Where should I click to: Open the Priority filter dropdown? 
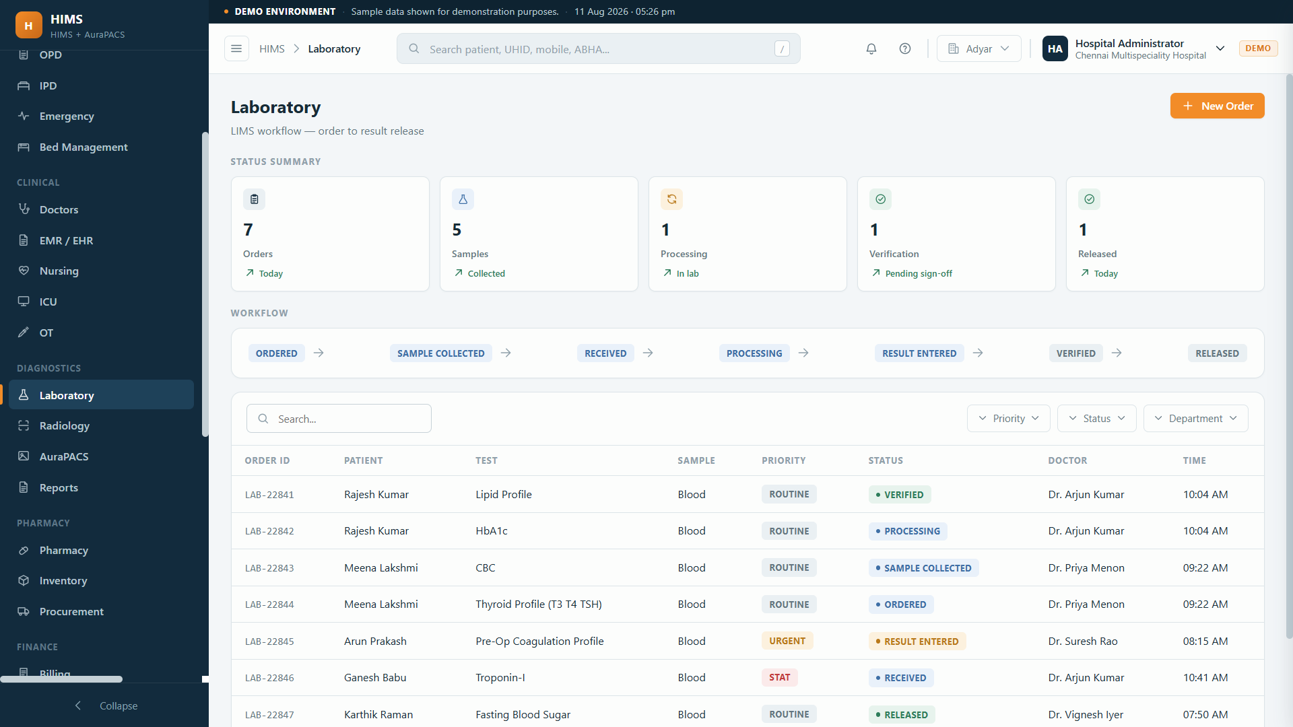click(x=1008, y=418)
